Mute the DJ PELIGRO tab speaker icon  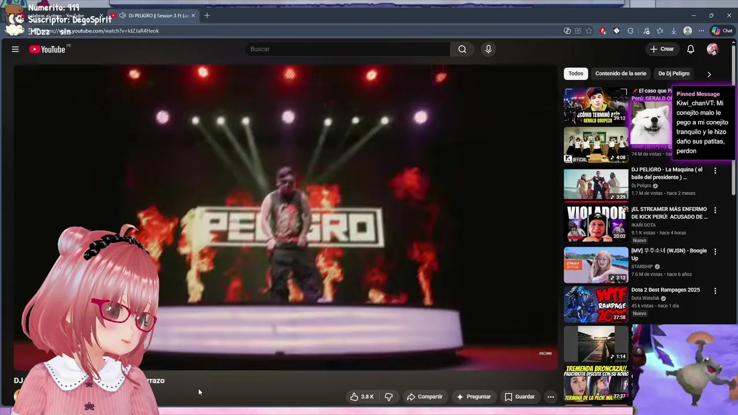(122, 16)
